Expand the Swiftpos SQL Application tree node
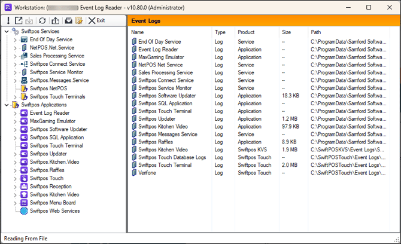401x244 pixels. (15, 138)
